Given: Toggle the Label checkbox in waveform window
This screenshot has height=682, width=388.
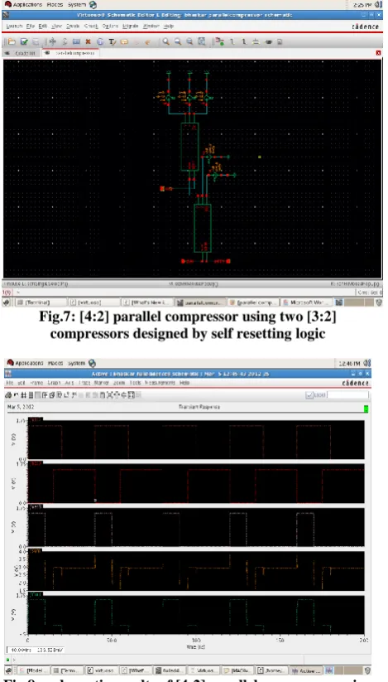Looking at the screenshot, I should pyautogui.click(x=309, y=395).
